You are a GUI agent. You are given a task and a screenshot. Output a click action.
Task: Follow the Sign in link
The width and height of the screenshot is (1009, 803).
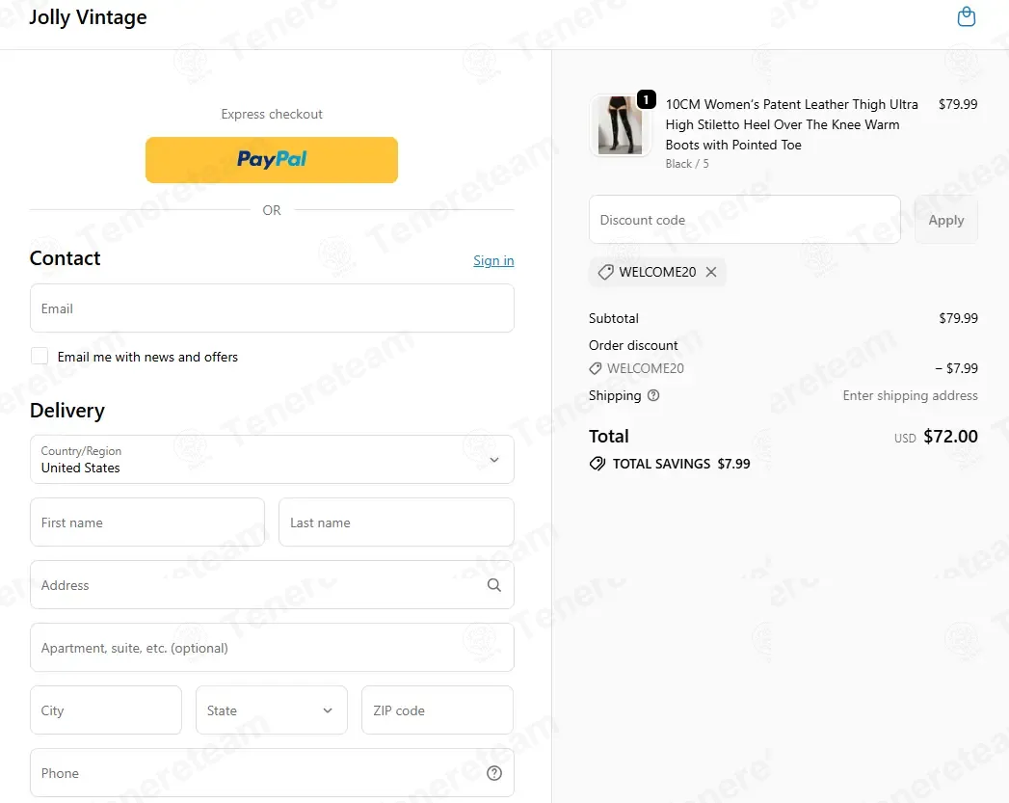click(x=493, y=260)
